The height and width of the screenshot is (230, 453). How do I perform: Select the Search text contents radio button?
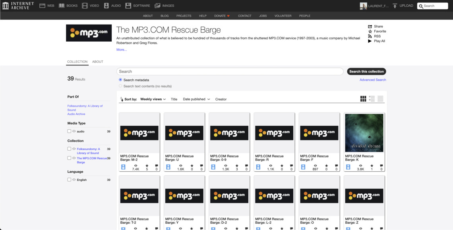click(120, 86)
